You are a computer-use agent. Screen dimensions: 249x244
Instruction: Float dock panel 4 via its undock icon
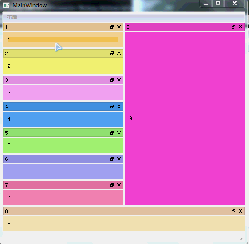(x=112, y=107)
